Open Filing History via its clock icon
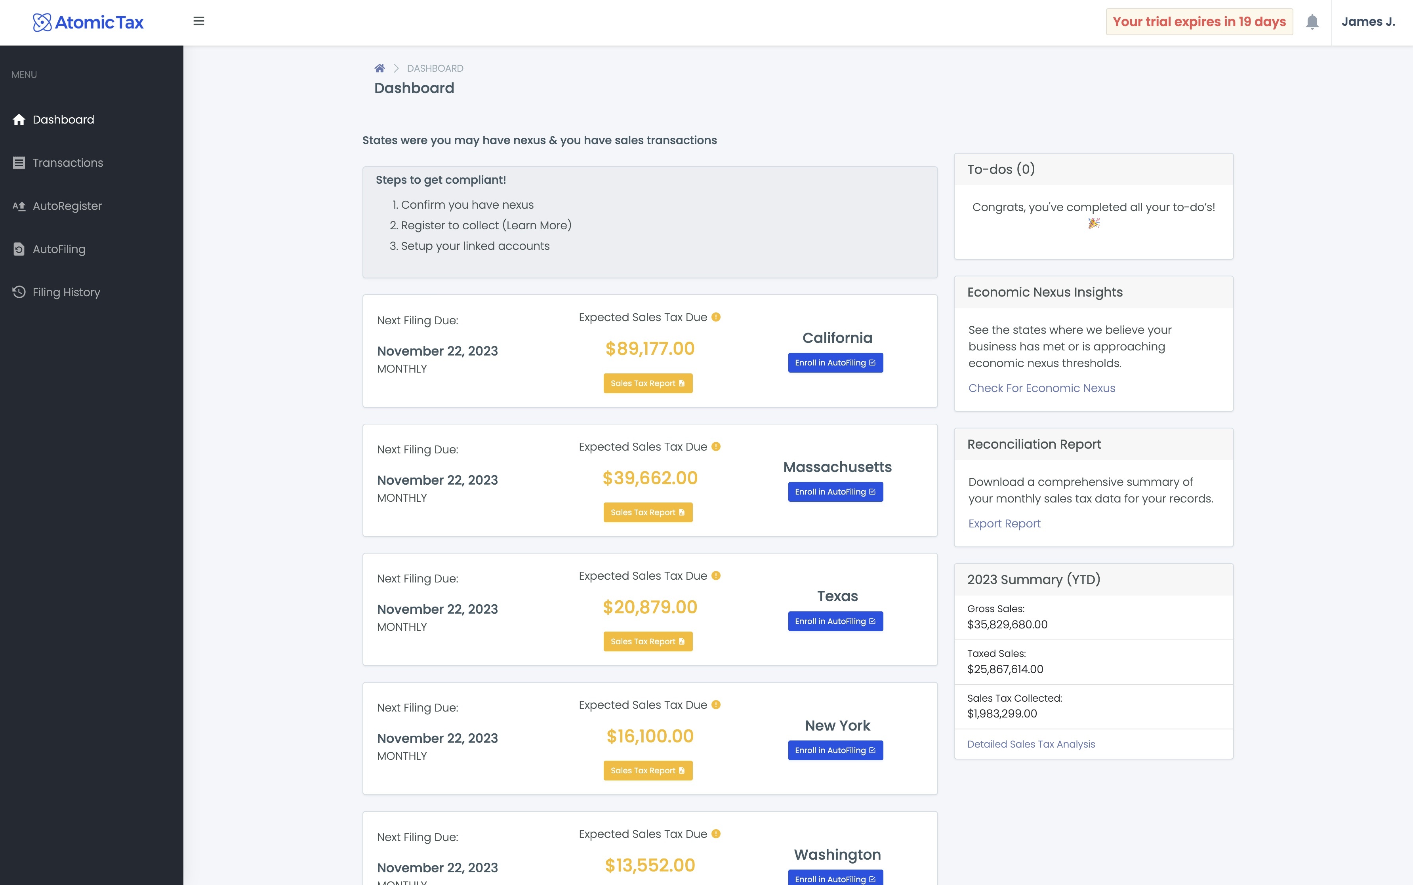The image size is (1413, 885). 18,291
